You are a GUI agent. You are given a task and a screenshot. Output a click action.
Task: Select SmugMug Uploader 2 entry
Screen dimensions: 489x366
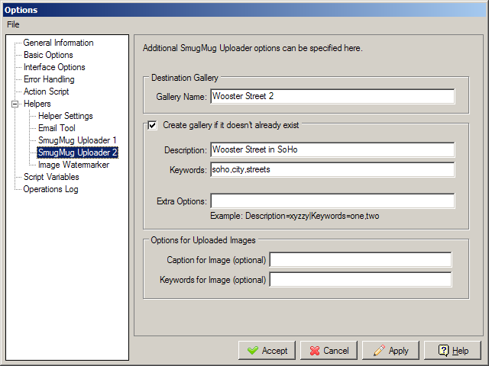(77, 152)
